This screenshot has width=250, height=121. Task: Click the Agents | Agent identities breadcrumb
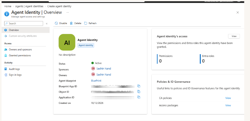pos(29,6)
